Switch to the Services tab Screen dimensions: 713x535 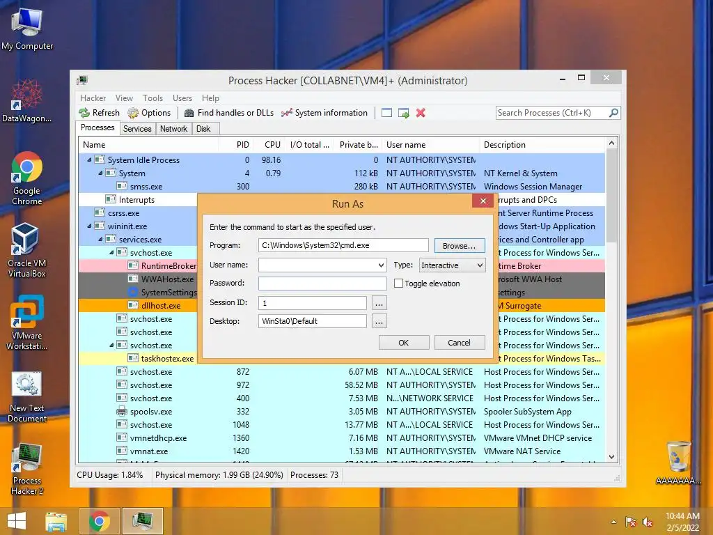point(137,129)
